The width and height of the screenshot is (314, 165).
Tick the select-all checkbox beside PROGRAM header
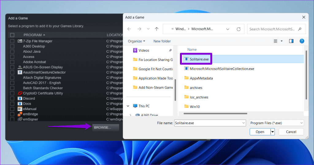pos(12,35)
